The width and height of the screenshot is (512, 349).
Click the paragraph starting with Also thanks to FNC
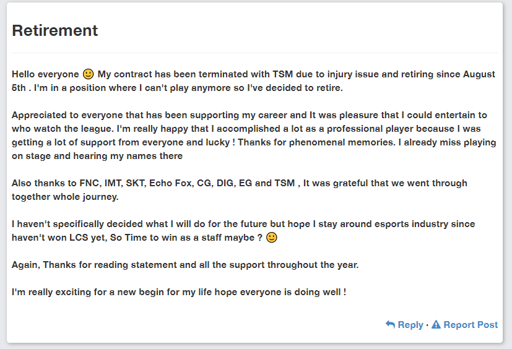pos(240,190)
